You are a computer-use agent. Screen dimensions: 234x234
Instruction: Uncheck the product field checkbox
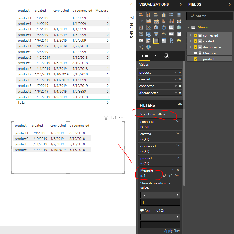196,59
